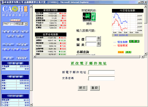Switch language with sidebar ENG button

(x=24, y=49)
